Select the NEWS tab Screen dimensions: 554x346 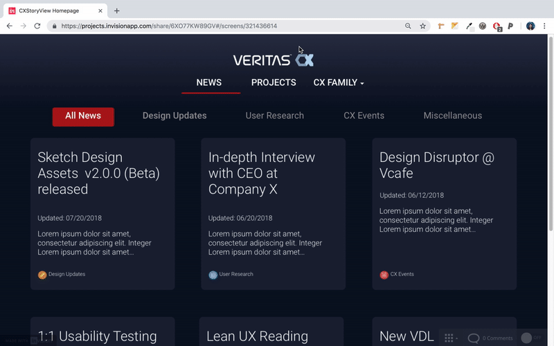(x=209, y=83)
